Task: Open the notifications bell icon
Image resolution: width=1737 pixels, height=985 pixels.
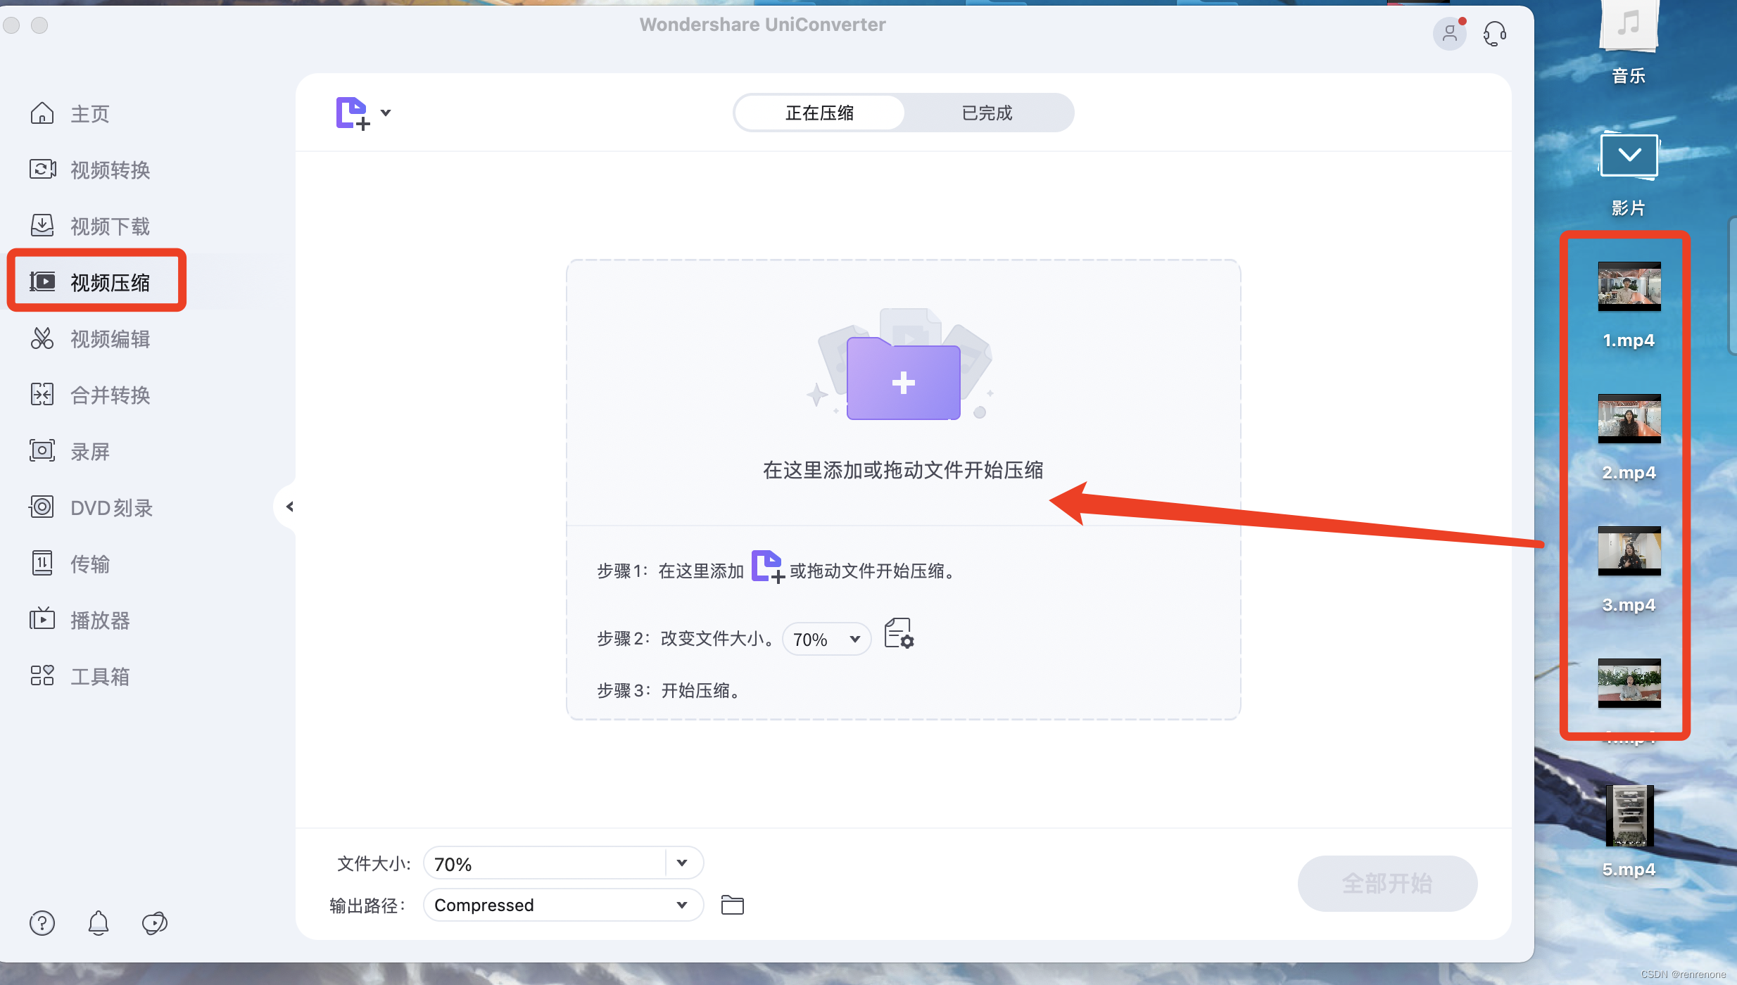Action: point(99,923)
